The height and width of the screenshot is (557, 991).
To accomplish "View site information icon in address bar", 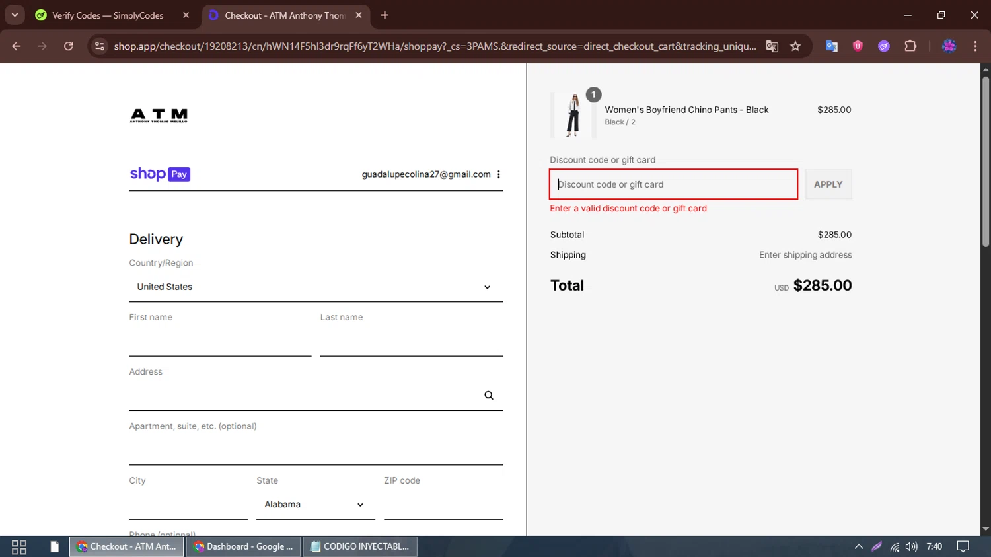I will [100, 46].
